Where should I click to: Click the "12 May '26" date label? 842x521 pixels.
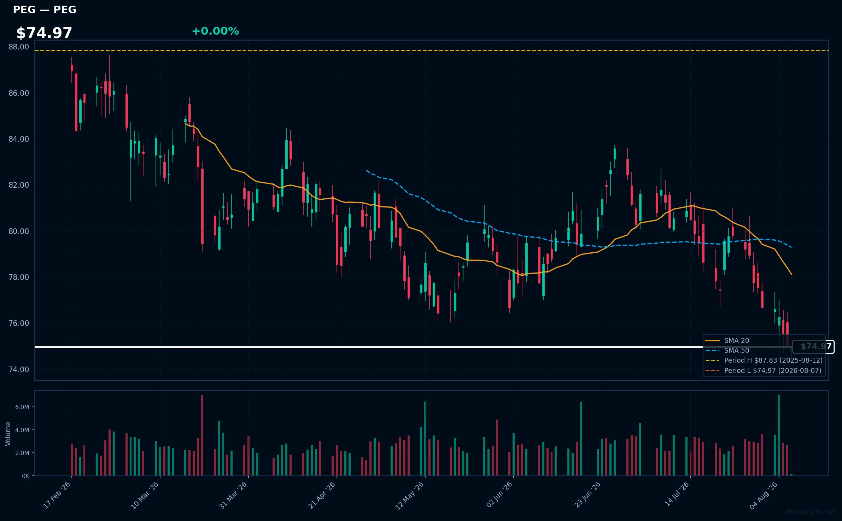click(x=410, y=495)
